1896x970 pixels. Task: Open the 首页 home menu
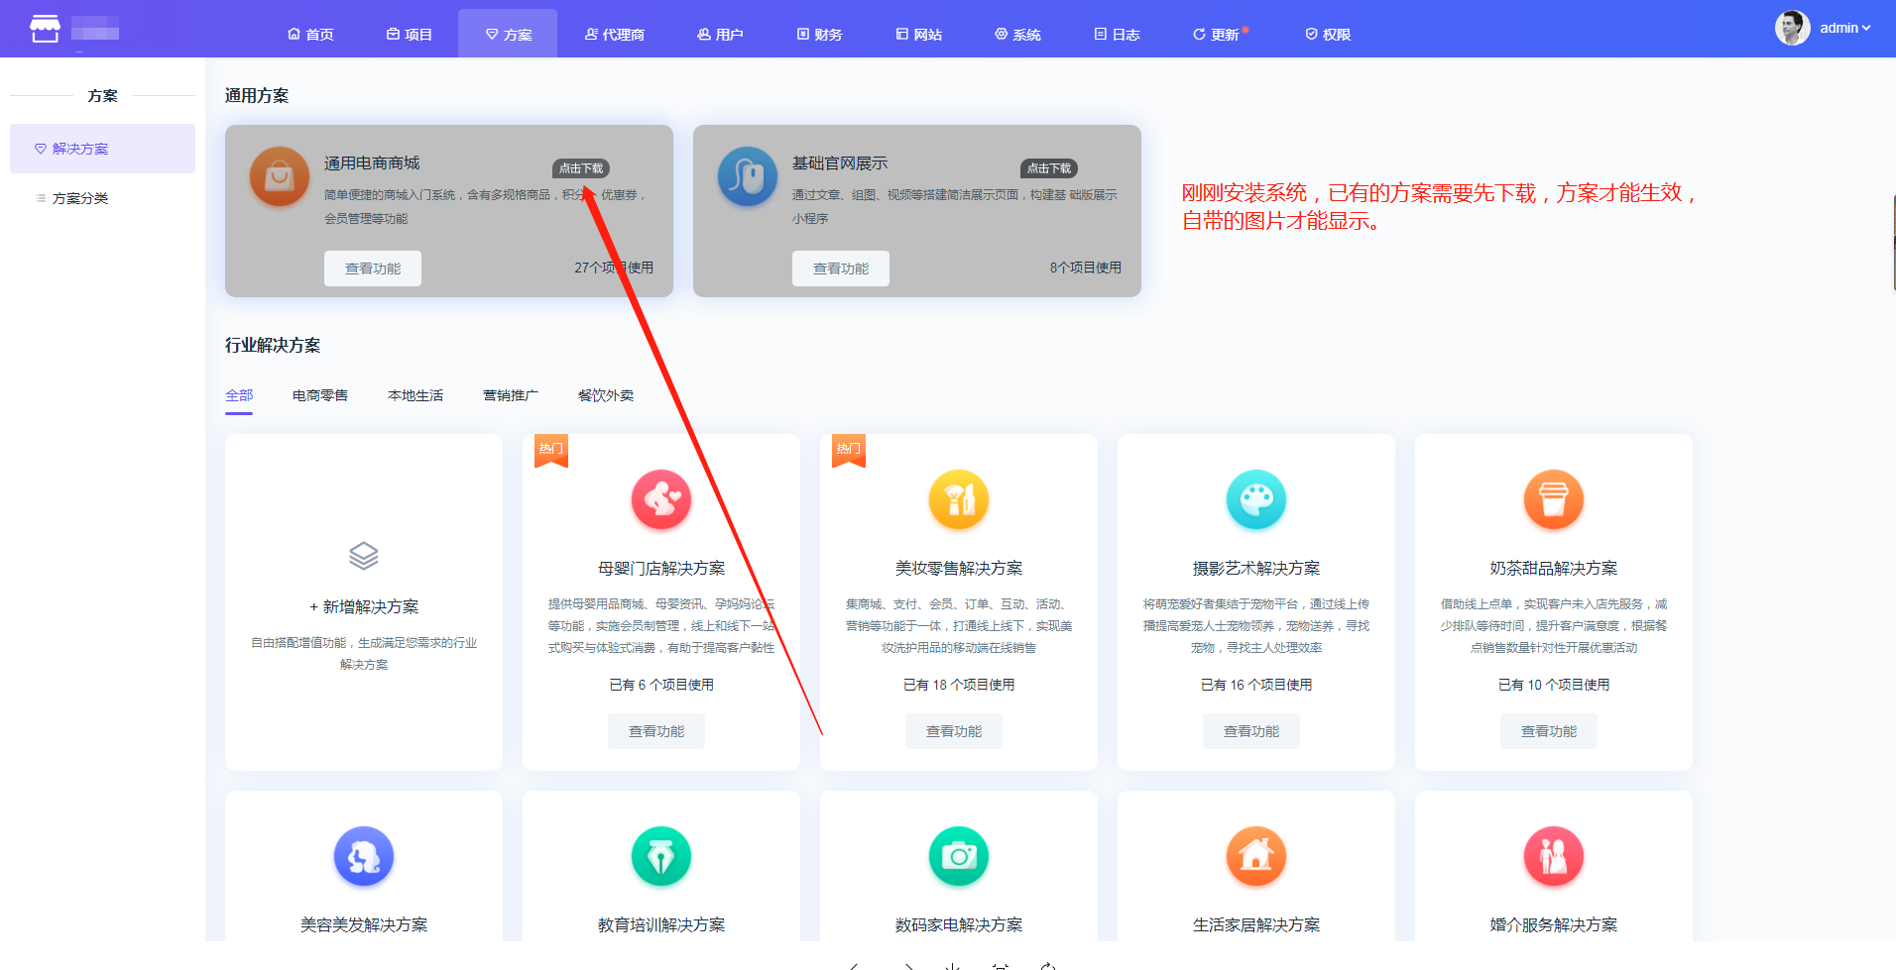point(310,35)
